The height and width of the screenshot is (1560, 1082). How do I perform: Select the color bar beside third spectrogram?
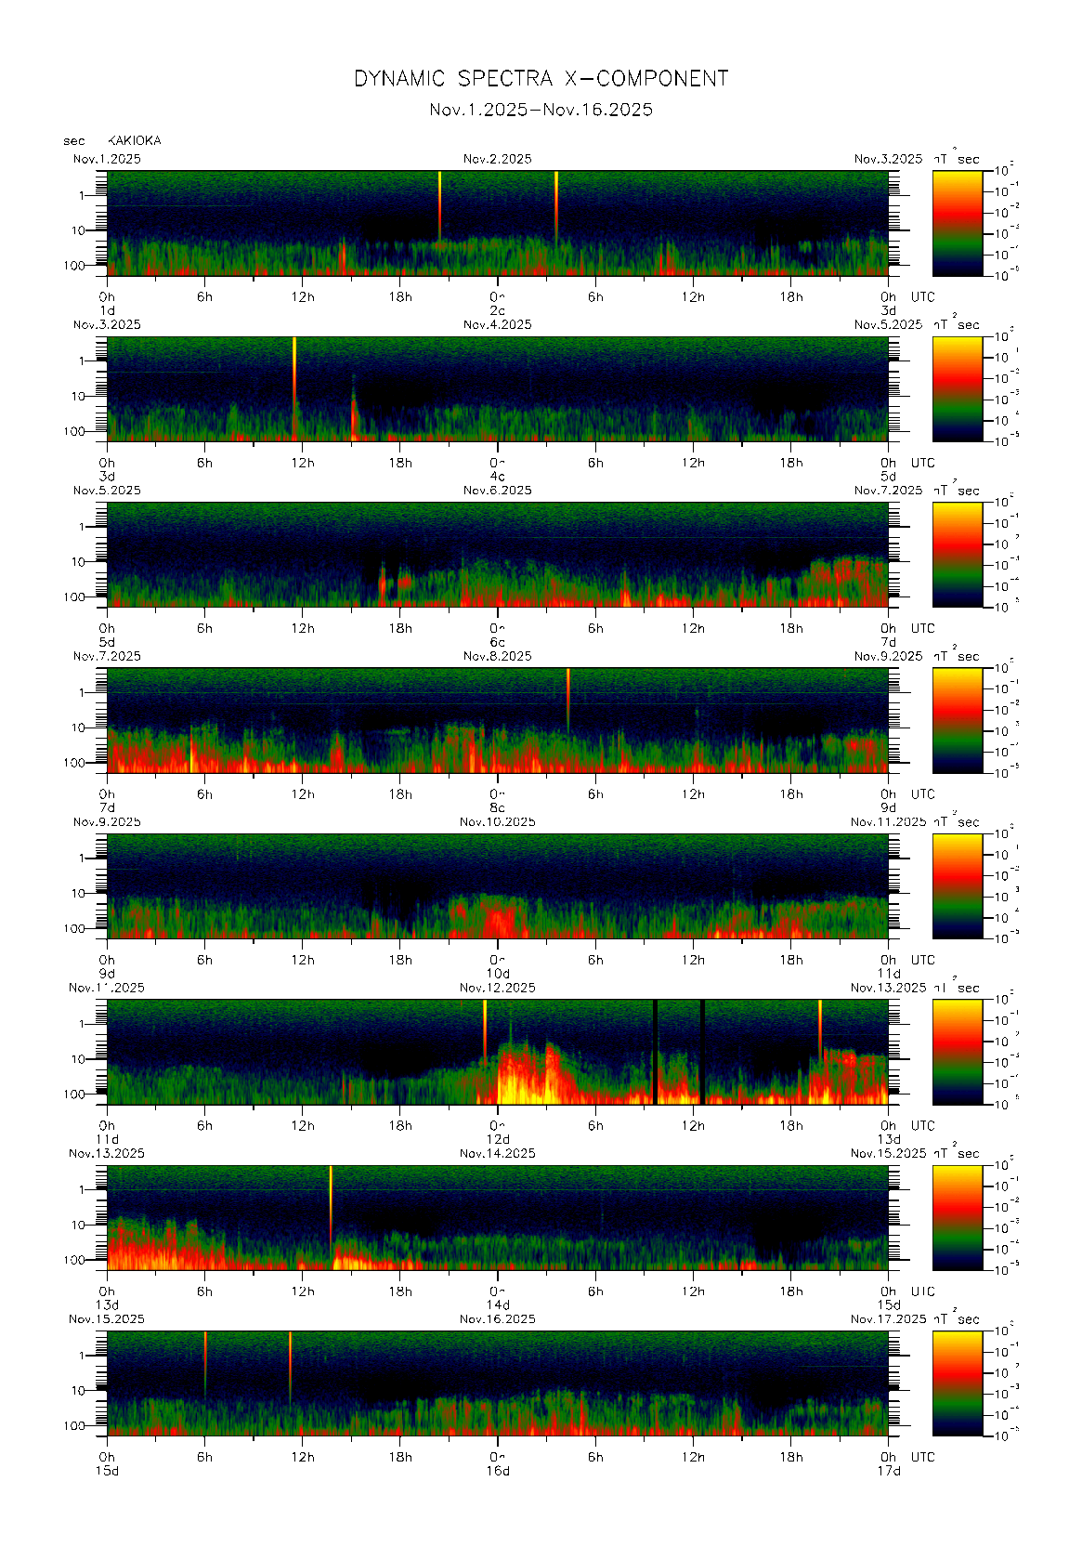(957, 555)
